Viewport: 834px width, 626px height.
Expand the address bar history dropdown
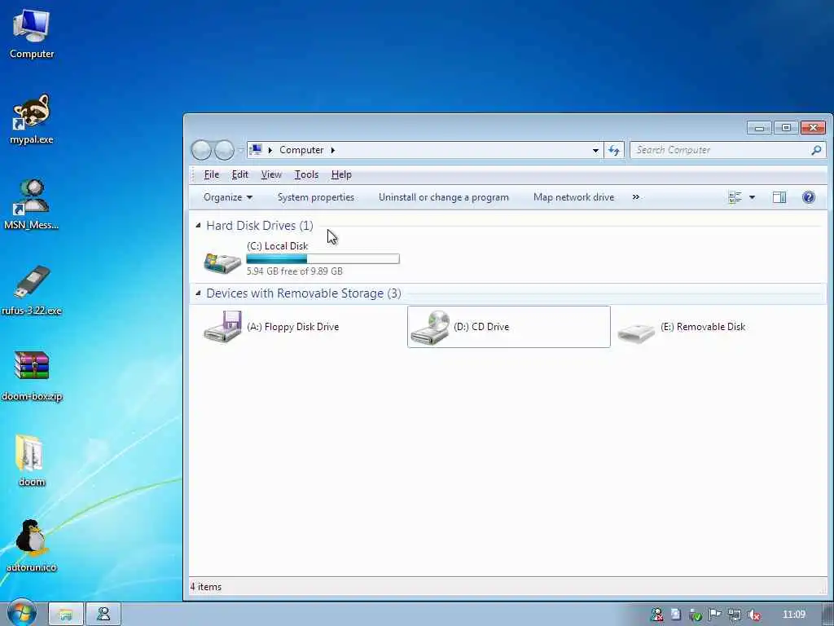pos(595,150)
